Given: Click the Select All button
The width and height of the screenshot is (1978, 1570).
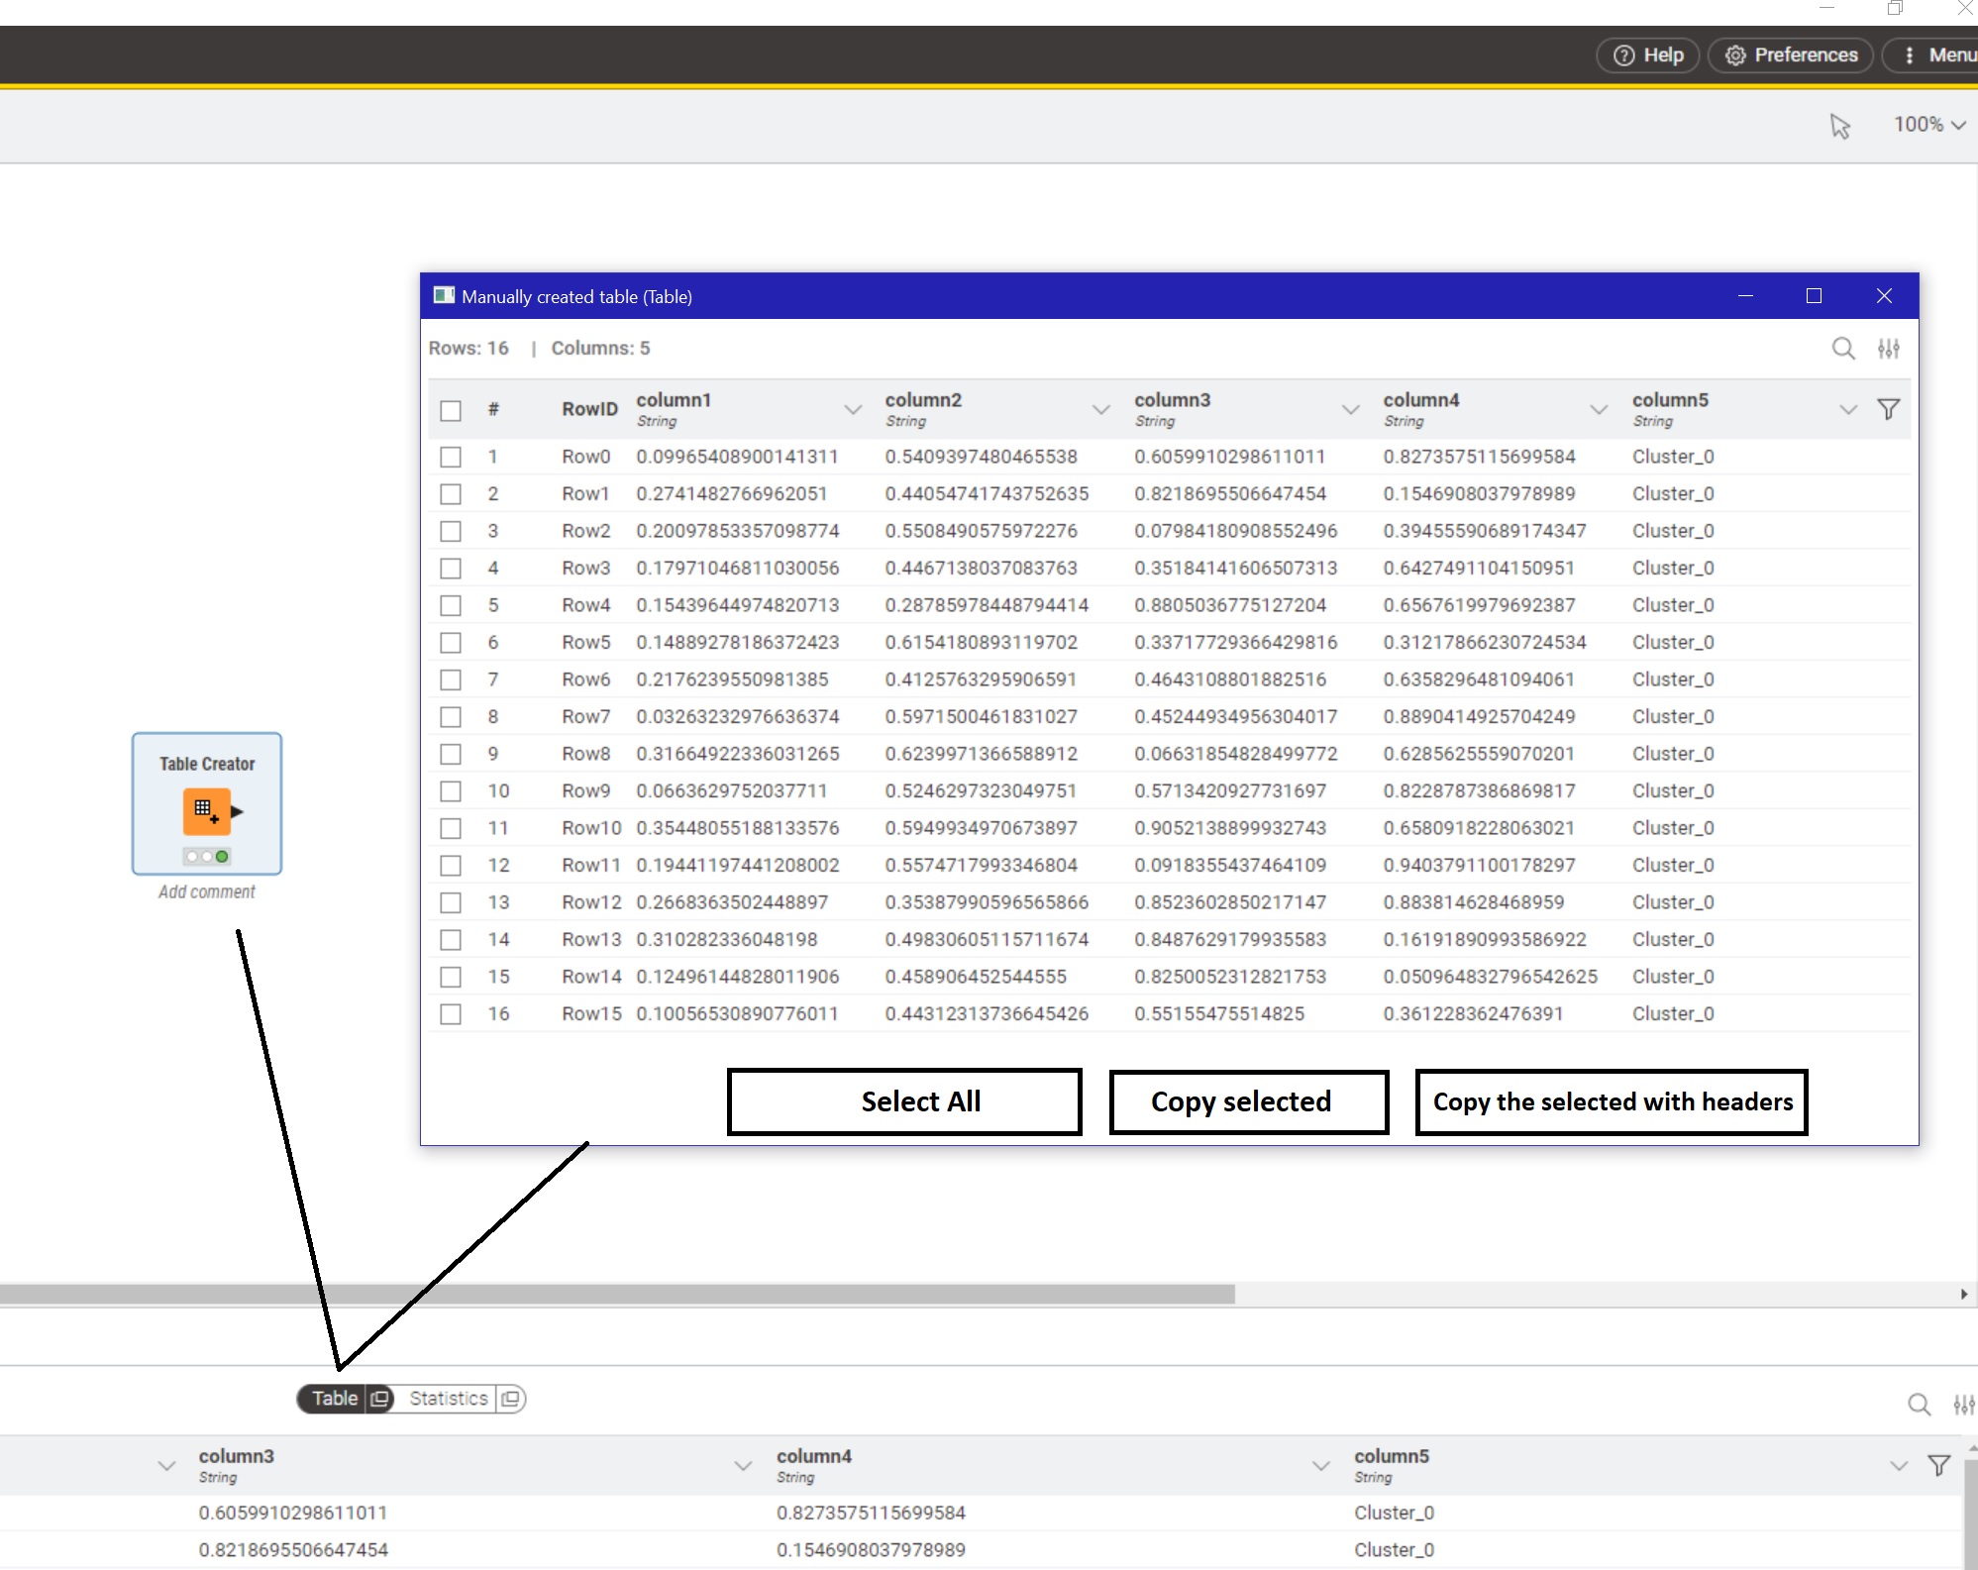Looking at the screenshot, I should pos(904,1101).
